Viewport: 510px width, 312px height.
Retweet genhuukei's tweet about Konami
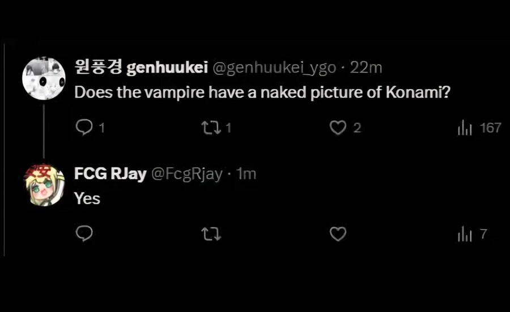[211, 128]
